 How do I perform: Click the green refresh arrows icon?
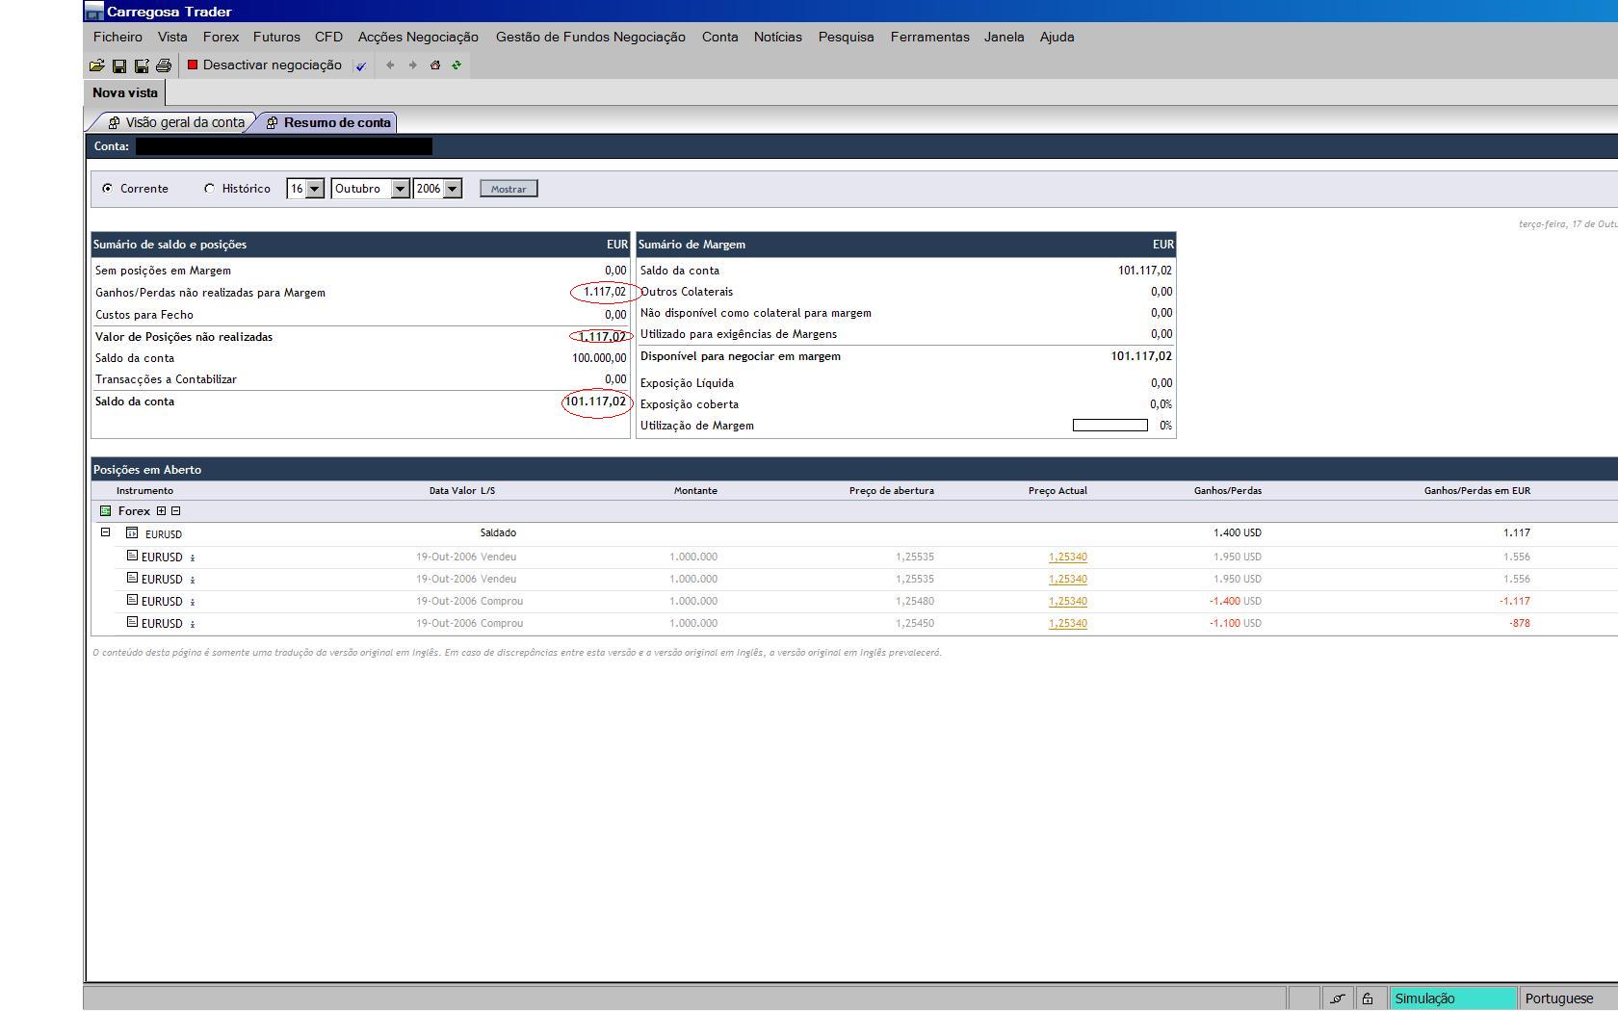tap(457, 65)
